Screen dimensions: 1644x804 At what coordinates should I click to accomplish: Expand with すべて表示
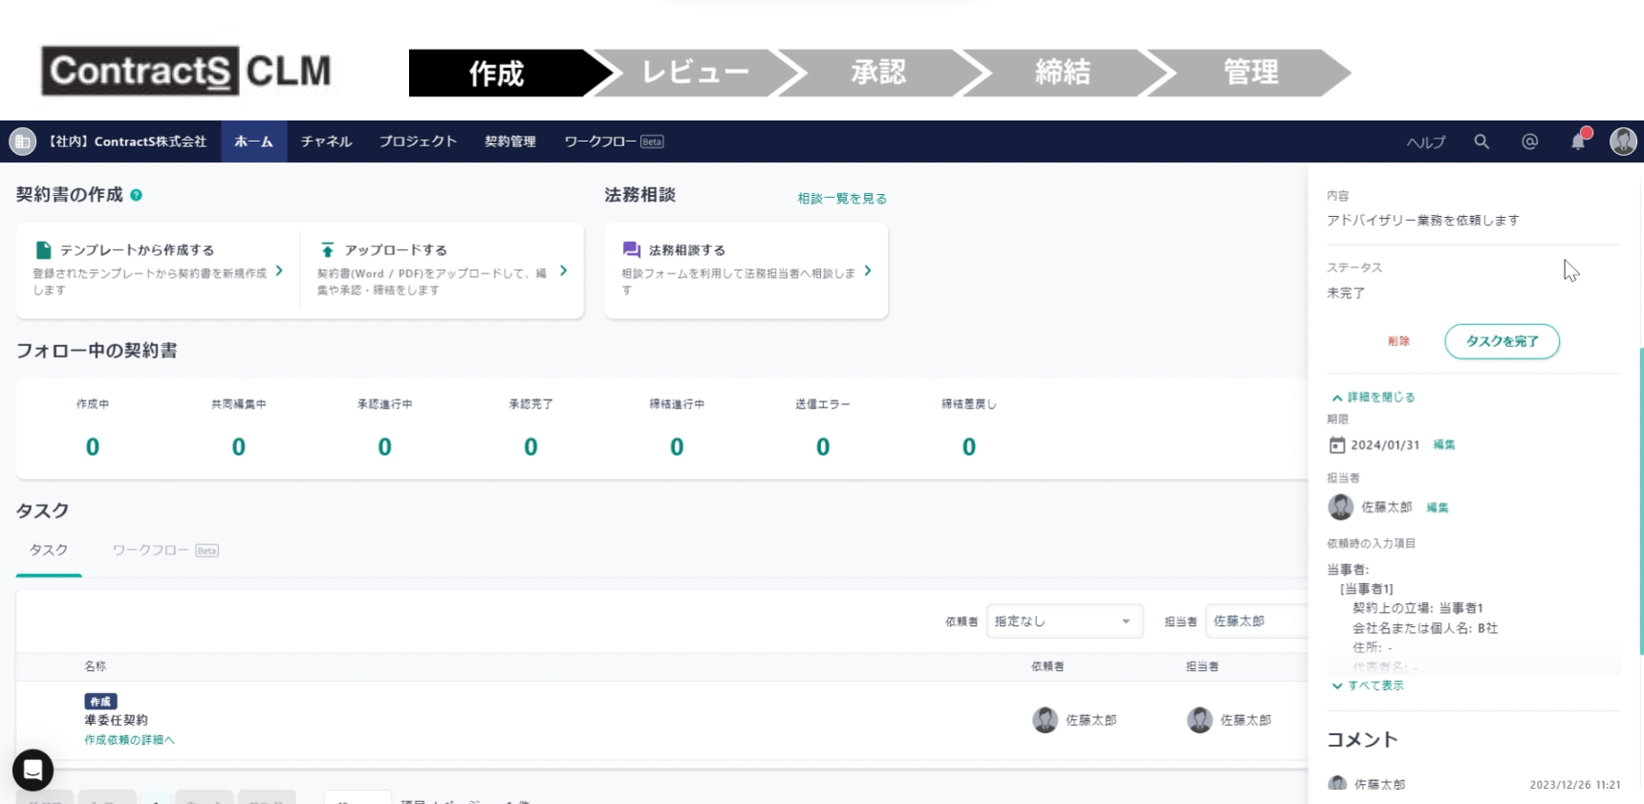pos(1368,685)
